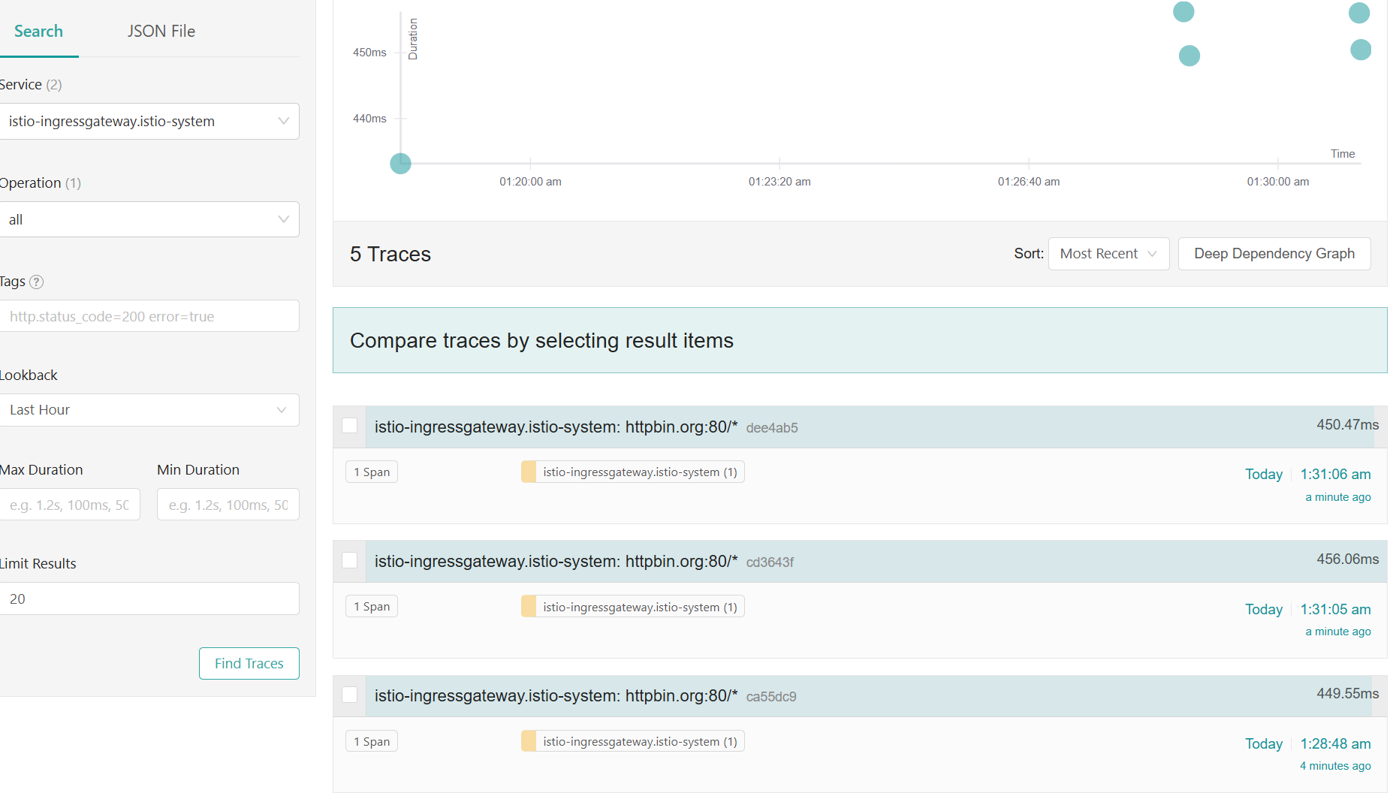The image size is (1399, 799).
Task: Click into the Max Duration field
Action: tap(70, 505)
